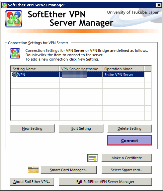Open Smart Card Manager
The width and height of the screenshot is (163, 191).
[69, 170]
